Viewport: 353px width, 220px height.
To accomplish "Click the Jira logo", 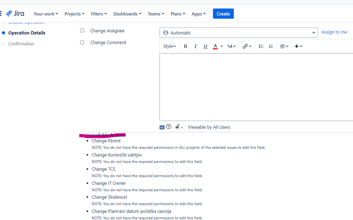I will [x=15, y=14].
